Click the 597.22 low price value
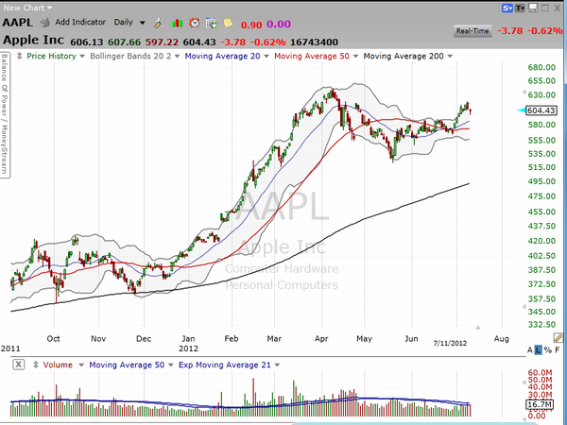The height and width of the screenshot is (425, 567). pos(162,42)
